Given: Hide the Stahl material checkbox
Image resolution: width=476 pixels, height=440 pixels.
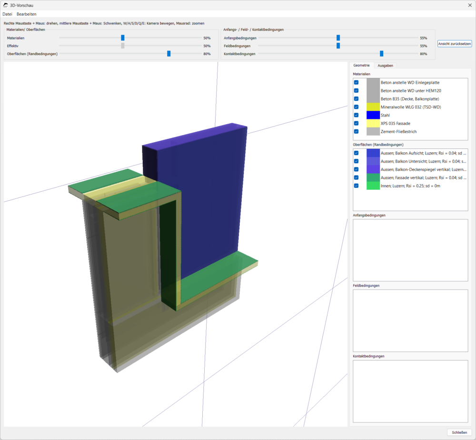Looking at the screenshot, I should point(357,115).
